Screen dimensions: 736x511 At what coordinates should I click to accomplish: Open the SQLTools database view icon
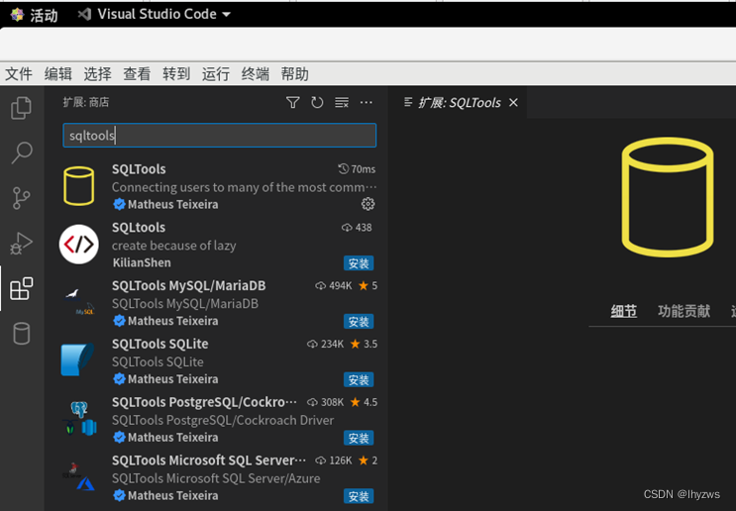coord(21,333)
